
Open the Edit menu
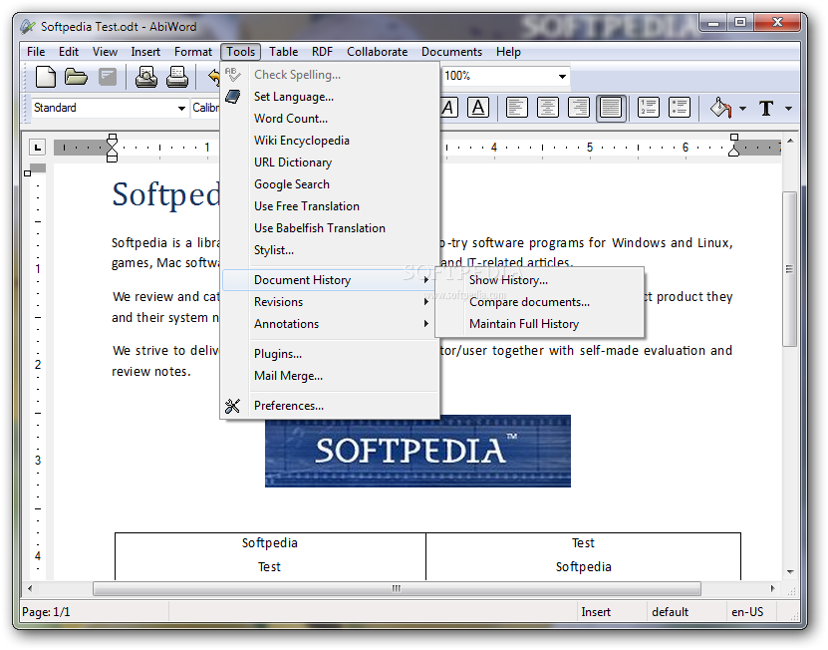pyautogui.click(x=69, y=52)
